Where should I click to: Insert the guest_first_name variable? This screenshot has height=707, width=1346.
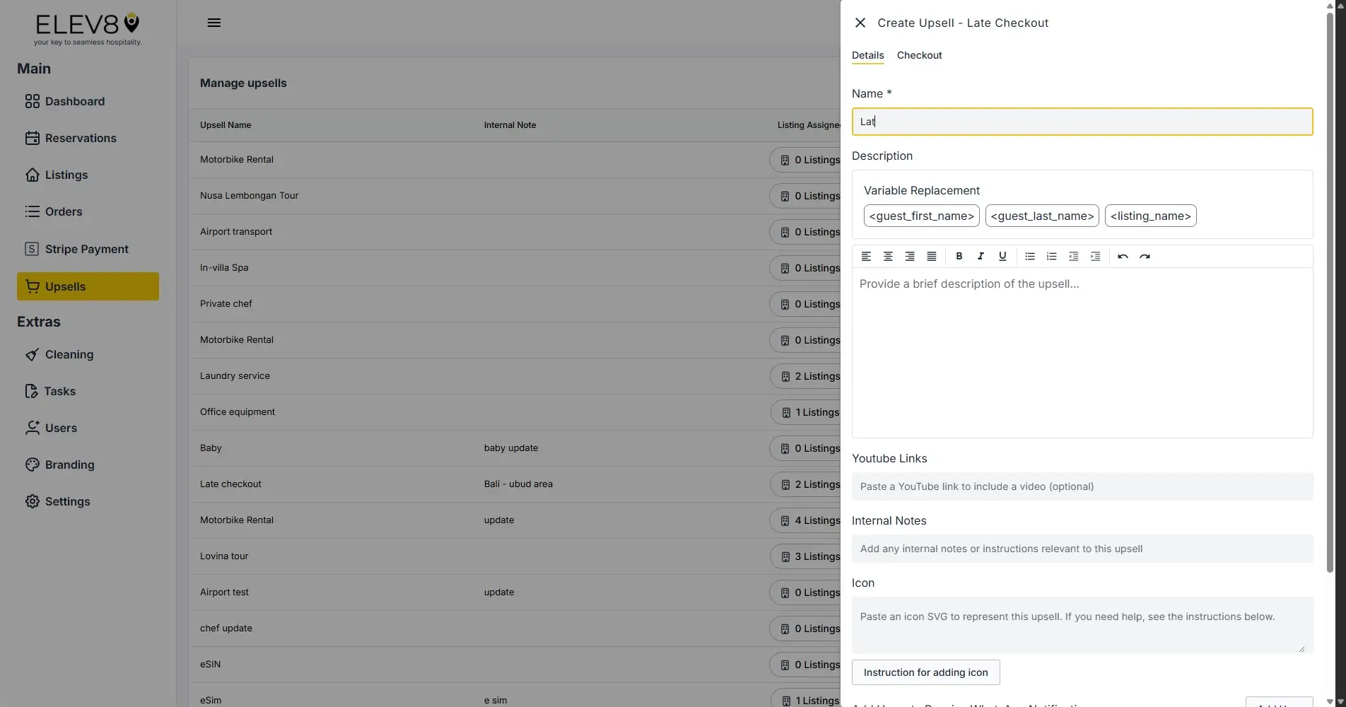coord(921,216)
